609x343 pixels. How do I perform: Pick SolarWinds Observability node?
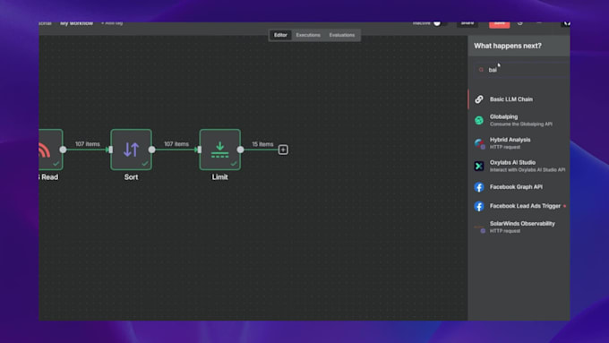coord(519,227)
